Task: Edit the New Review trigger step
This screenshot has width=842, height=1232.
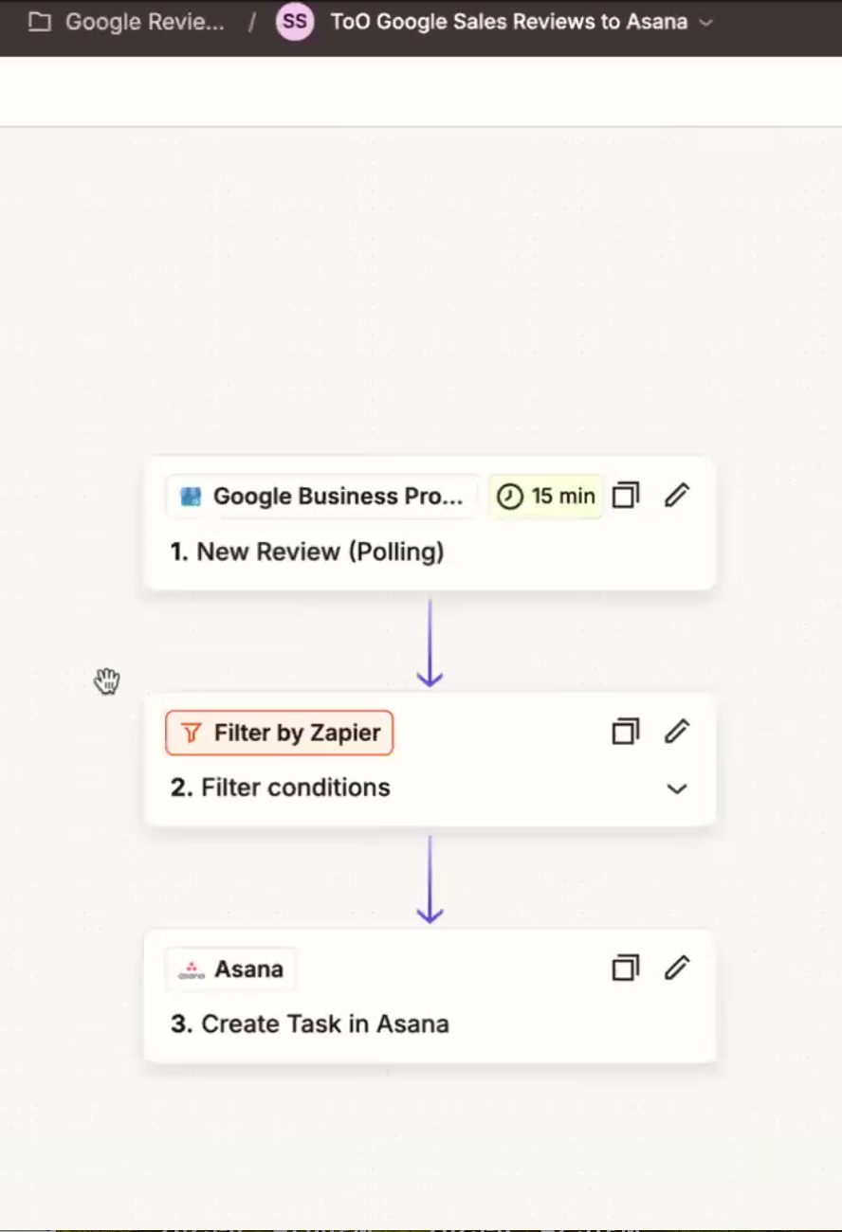Action: click(x=677, y=496)
